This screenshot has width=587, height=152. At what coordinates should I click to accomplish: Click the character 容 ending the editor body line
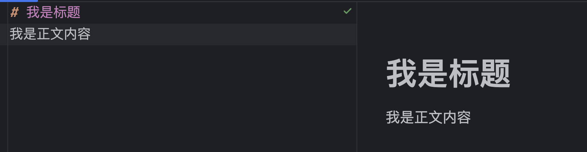(x=84, y=34)
